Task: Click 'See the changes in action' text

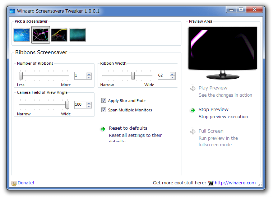Action: 225,95
